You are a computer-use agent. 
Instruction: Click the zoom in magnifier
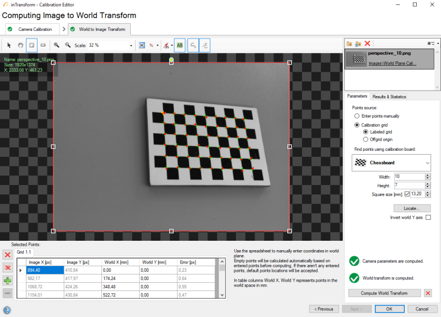click(56, 45)
